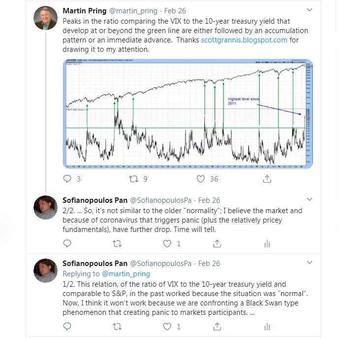Reply to the 1/2 Black Swan tweet

point(67,327)
